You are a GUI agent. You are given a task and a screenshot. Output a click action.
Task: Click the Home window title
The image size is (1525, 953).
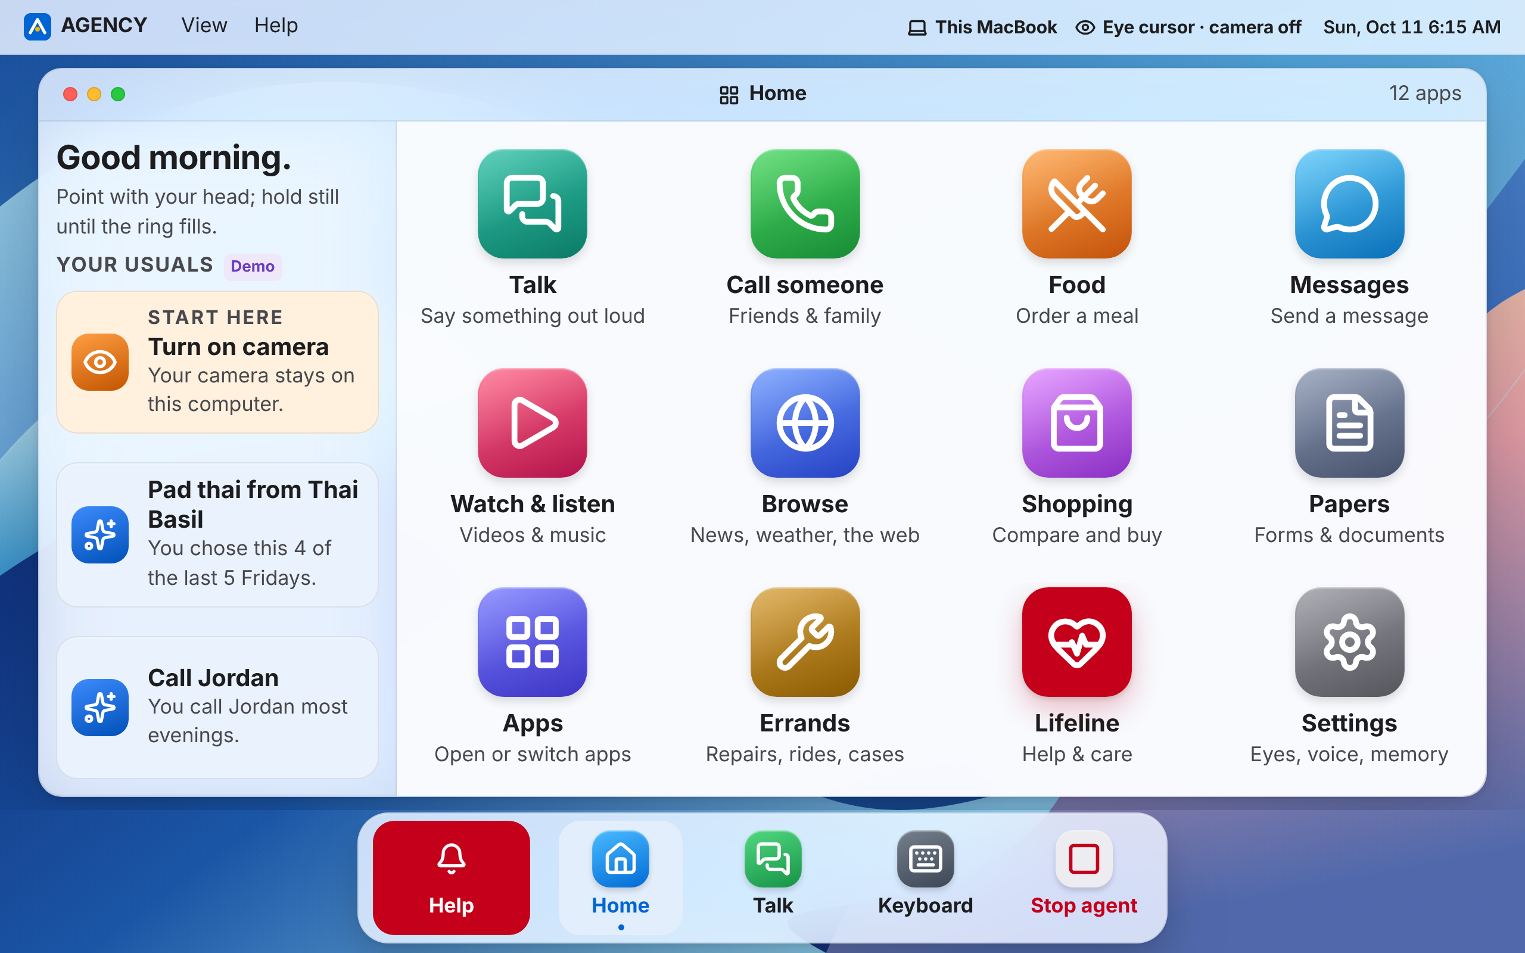[762, 94]
